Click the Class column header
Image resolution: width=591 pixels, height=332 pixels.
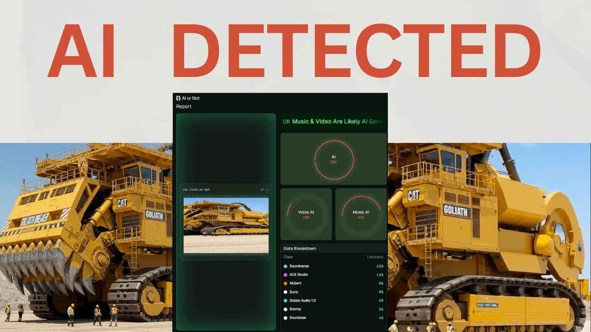click(x=289, y=257)
